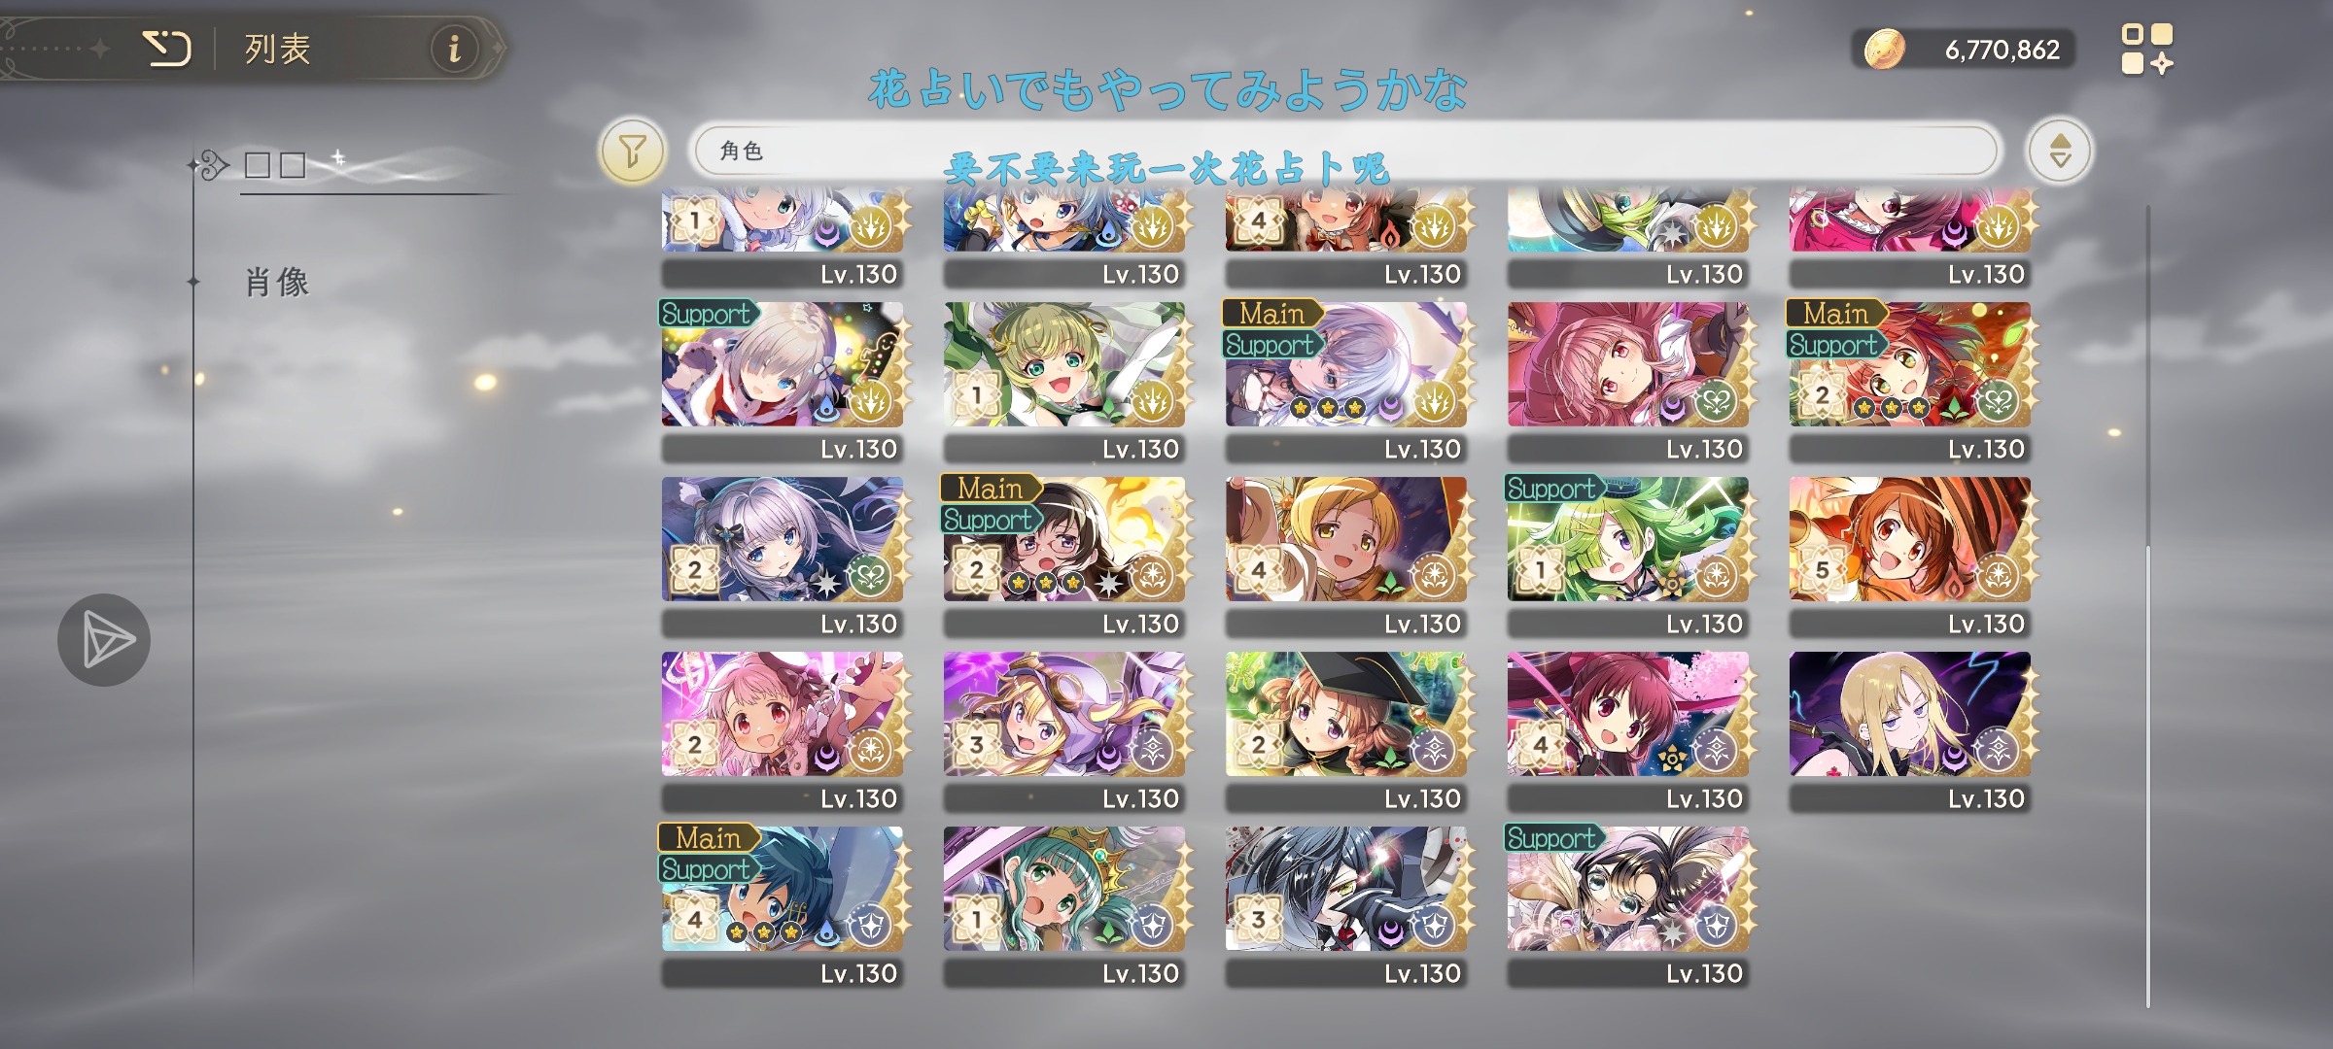The height and width of the screenshot is (1049, 2333).
Task: Open the grid menu icon at top right
Action: 2146,50
